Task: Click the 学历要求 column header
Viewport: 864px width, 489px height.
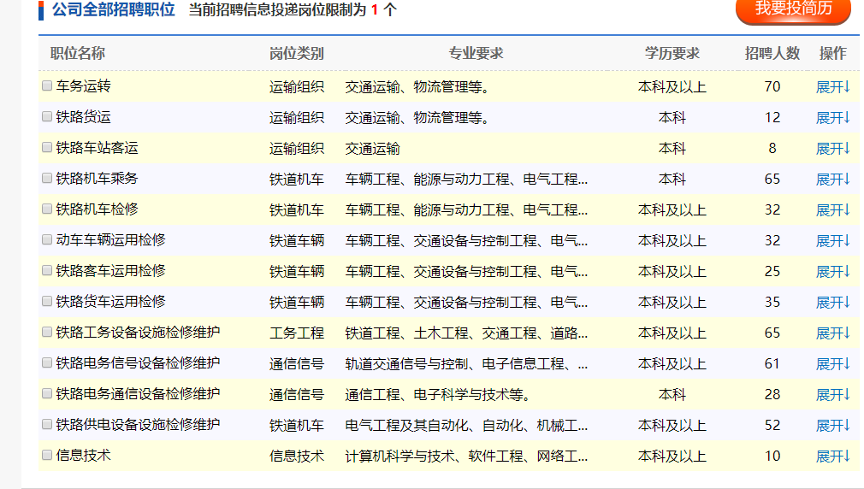Action: click(x=672, y=53)
